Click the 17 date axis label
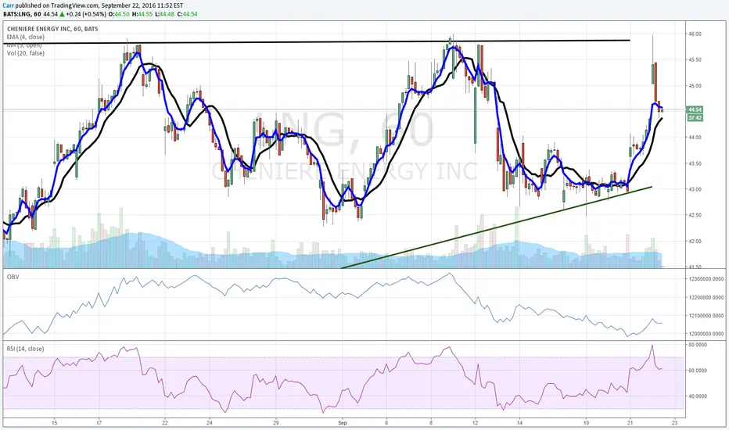 (99, 423)
